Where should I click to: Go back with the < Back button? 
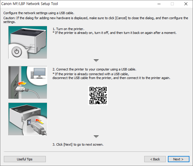tap(155, 159)
